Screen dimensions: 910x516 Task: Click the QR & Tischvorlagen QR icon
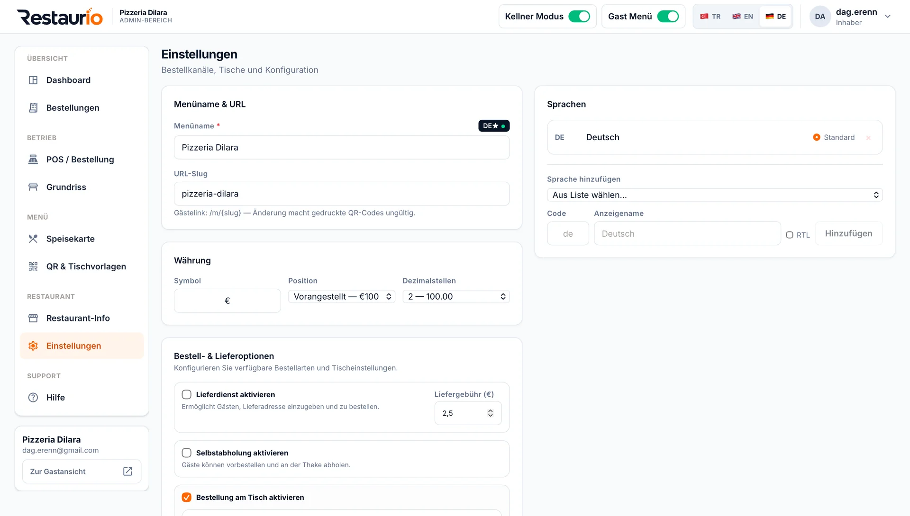coord(33,267)
